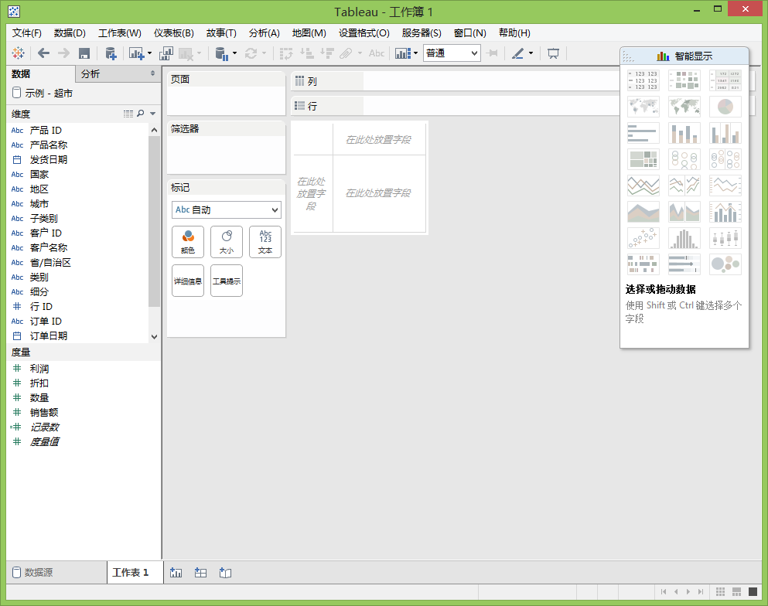Collapse the 智能显示 panel header
Image resolution: width=768 pixels, height=606 pixels.
[x=684, y=56]
